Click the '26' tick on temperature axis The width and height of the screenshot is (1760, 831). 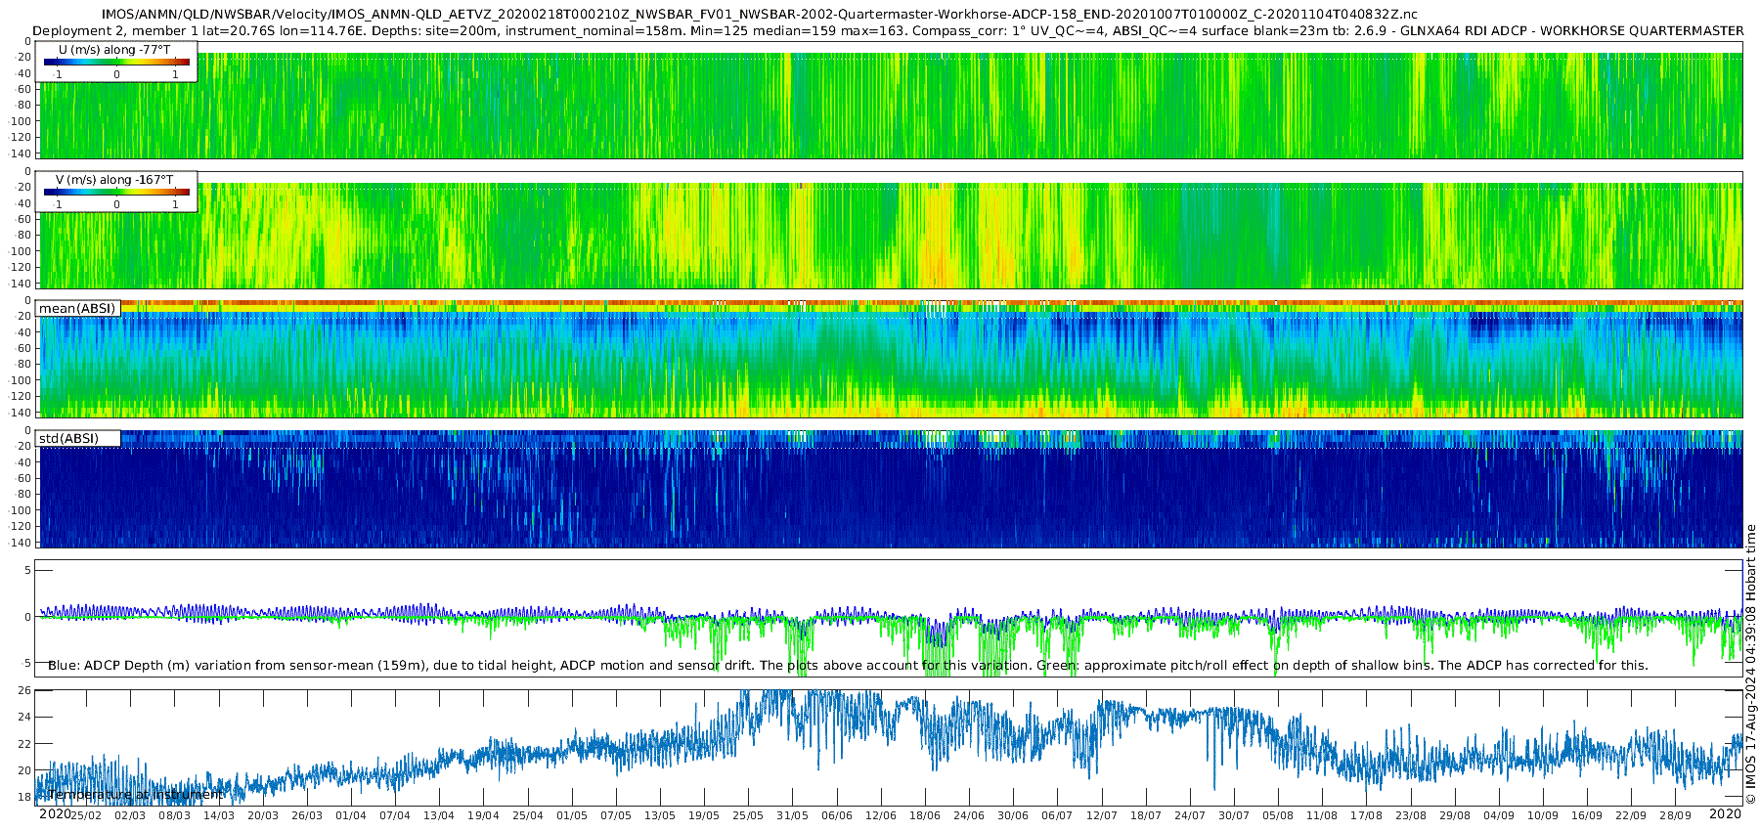point(25,691)
